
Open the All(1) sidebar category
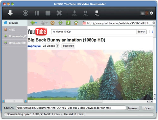15,30
